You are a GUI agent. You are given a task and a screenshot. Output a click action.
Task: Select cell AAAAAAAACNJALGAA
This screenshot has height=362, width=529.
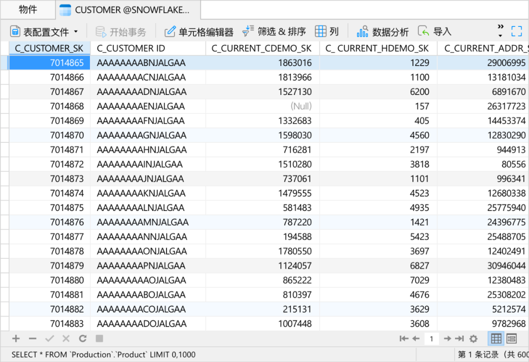(x=148, y=77)
